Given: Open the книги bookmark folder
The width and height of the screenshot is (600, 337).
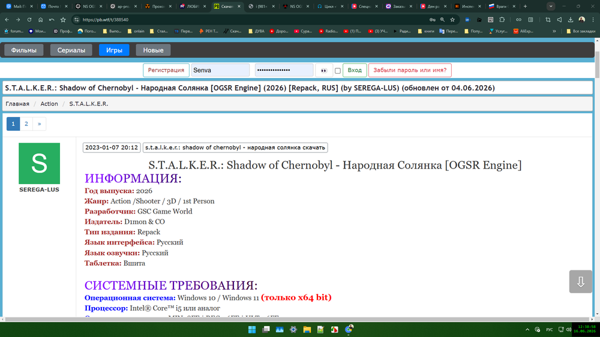Looking at the screenshot, I should coord(426,31).
